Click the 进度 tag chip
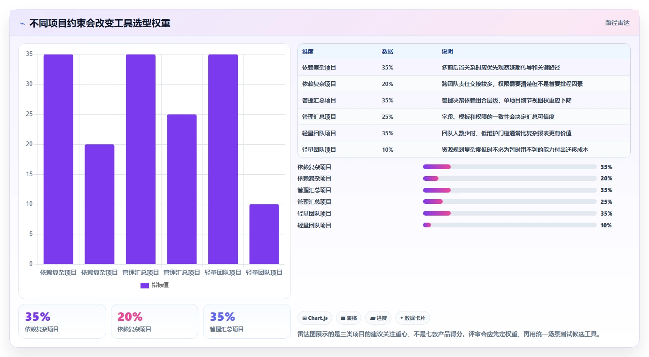This screenshot has height=357, width=649. (378, 318)
